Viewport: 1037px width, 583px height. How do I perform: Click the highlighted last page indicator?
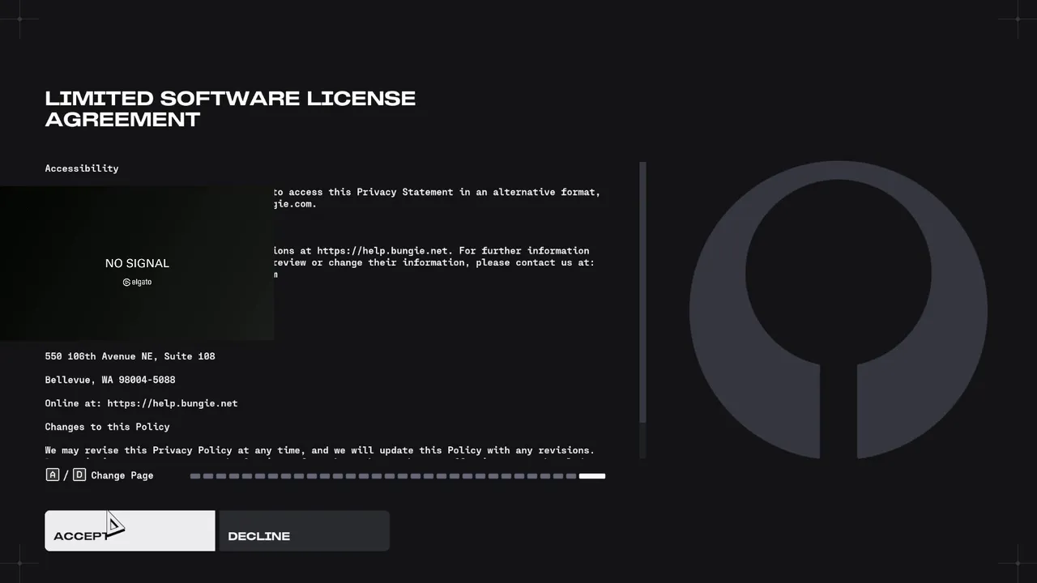592,476
